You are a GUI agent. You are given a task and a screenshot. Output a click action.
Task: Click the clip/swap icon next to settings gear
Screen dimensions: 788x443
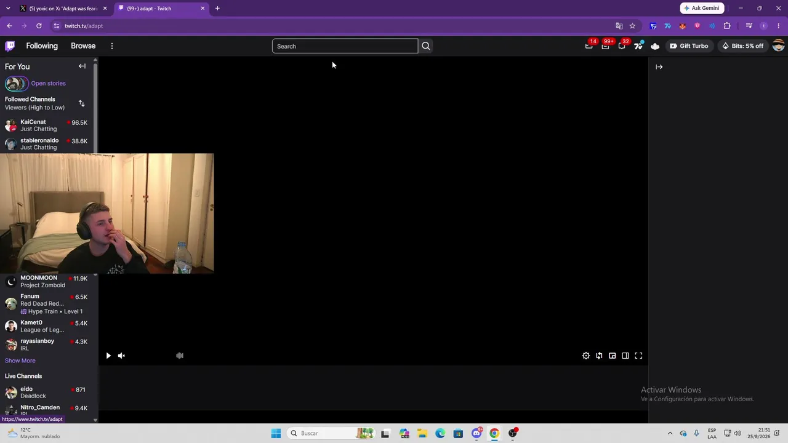click(x=599, y=356)
